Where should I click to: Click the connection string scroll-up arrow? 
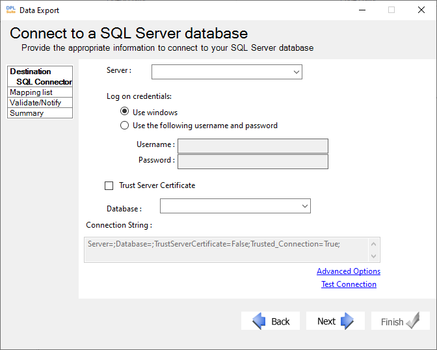[x=374, y=244]
